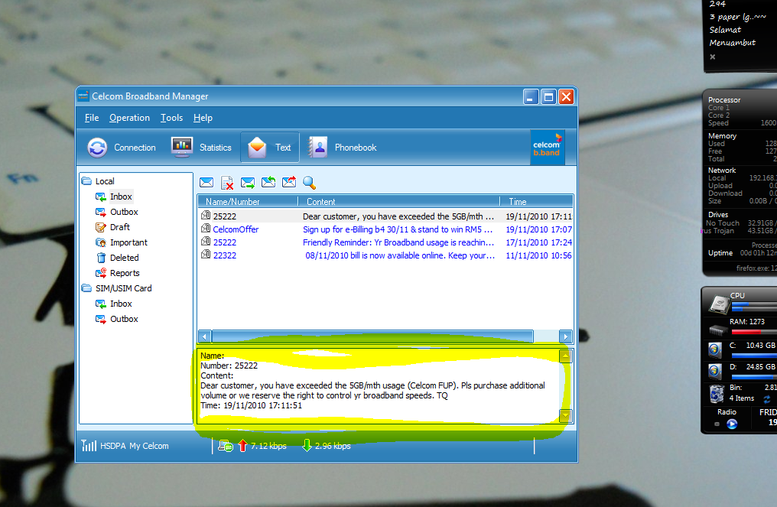Click the D: drive gadget icon
This screenshot has height=507, width=777.
point(714,371)
